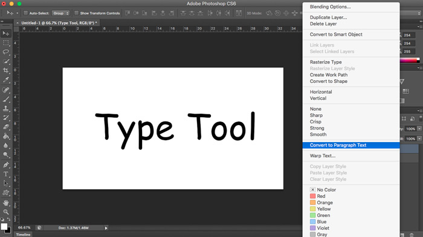Viewport: 423px width, 237px height.
Task: Select the Zoom tool
Action: coord(5,212)
